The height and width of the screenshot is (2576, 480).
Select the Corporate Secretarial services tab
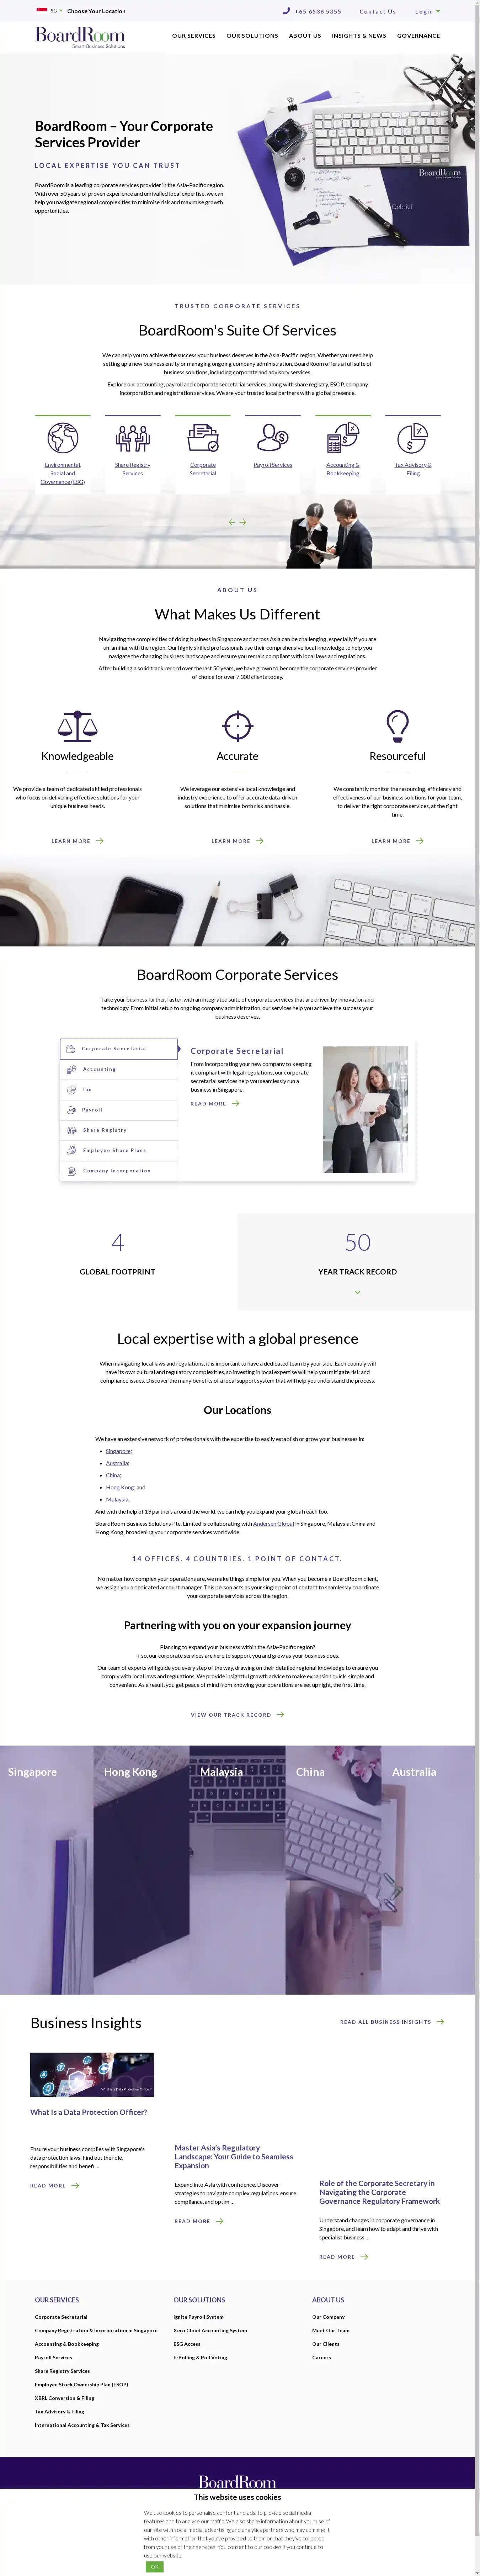[x=119, y=1049]
